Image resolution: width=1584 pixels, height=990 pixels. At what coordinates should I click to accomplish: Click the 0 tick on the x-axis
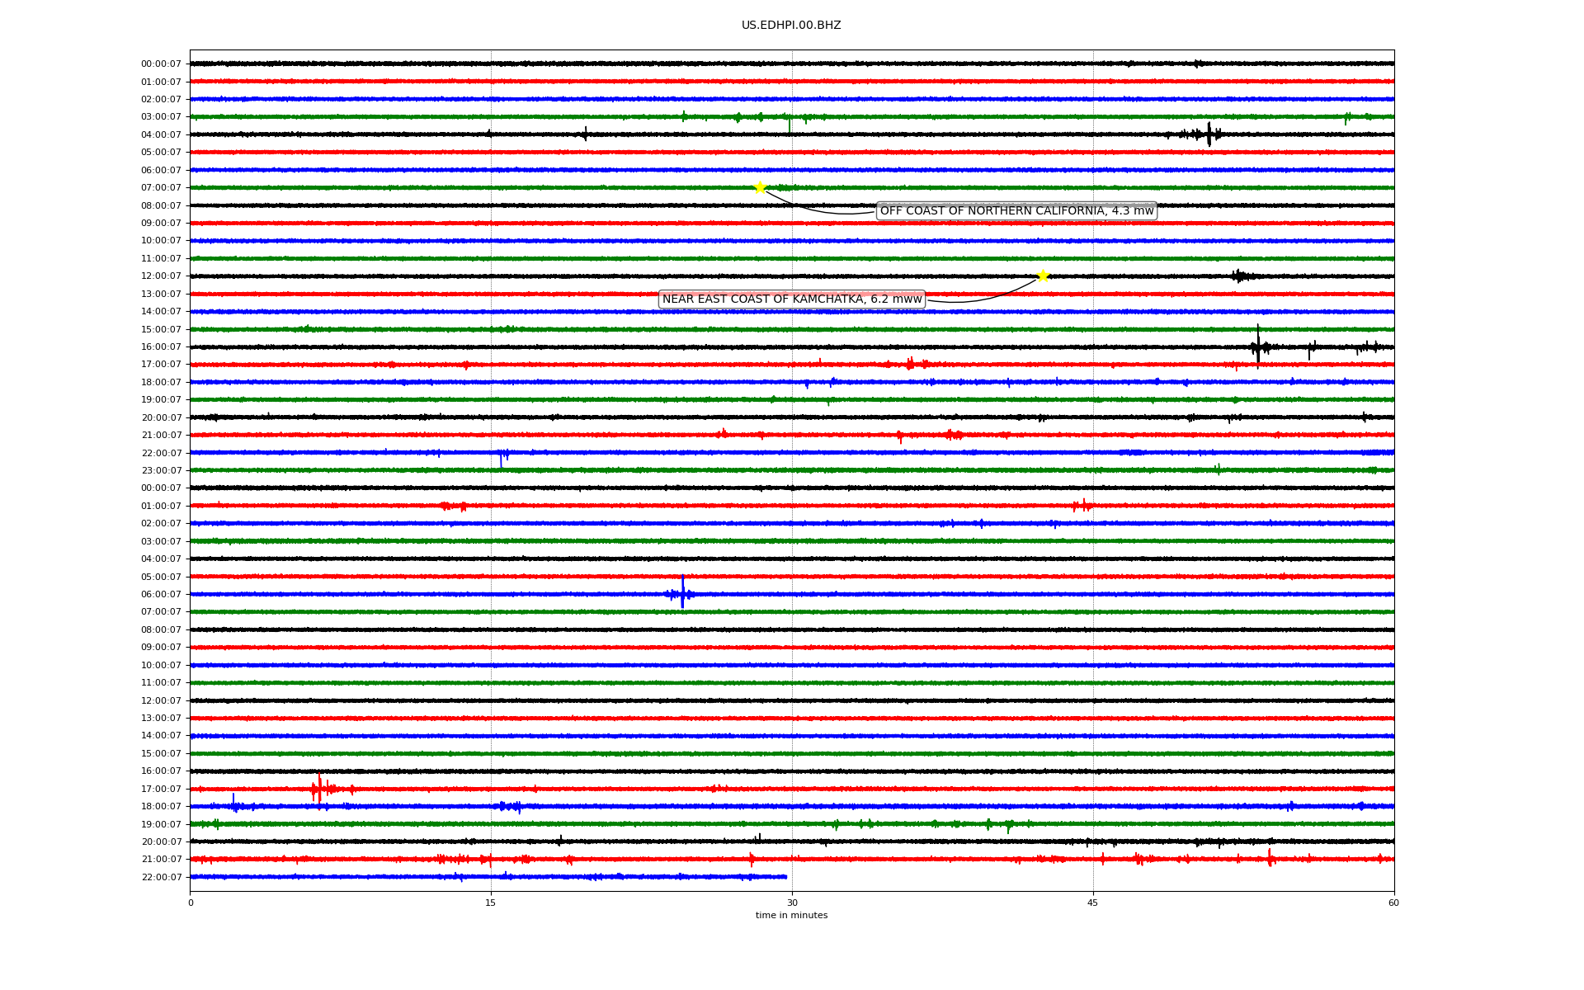click(x=191, y=903)
